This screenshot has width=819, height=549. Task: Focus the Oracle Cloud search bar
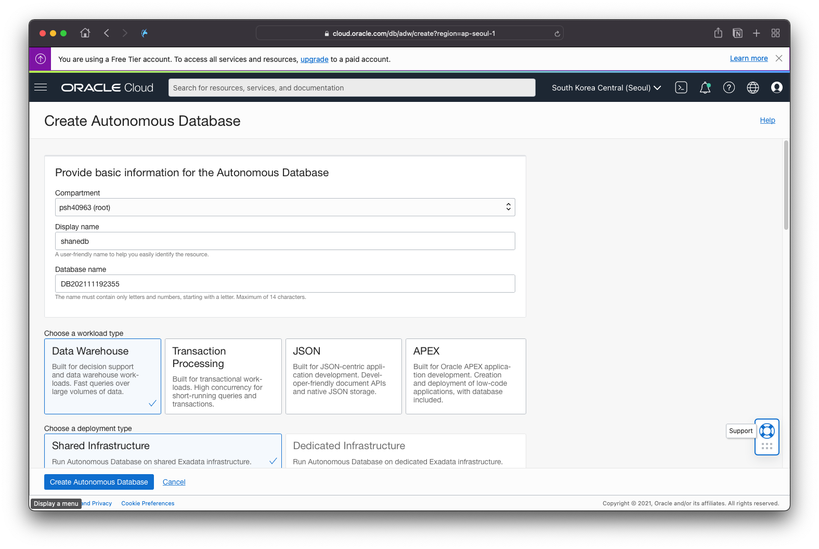(x=352, y=88)
